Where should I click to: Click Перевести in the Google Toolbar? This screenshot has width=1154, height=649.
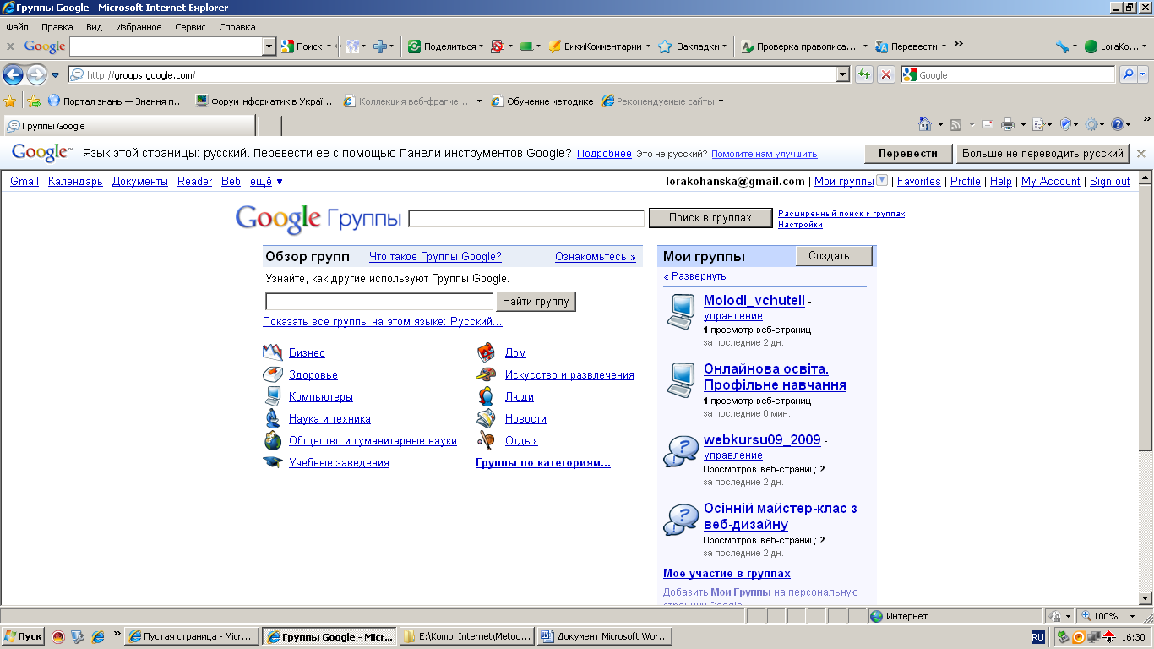(x=910, y=46)
